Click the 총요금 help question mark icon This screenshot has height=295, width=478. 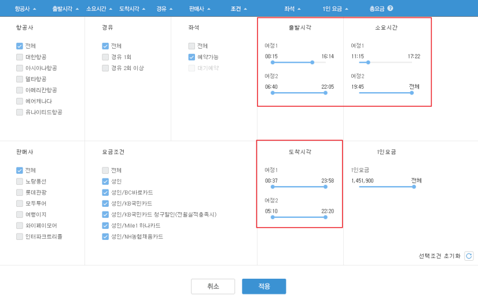390,8
